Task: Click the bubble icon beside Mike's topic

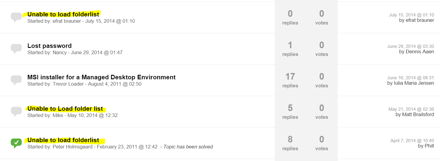Action: point(16,111)
